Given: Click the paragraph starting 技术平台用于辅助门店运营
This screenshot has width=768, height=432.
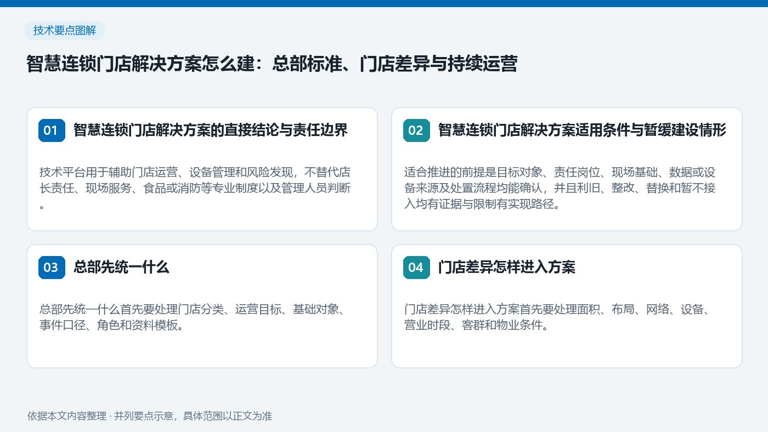Looking at the screenshot, I should pyautogui.click(x=195, y=189).
